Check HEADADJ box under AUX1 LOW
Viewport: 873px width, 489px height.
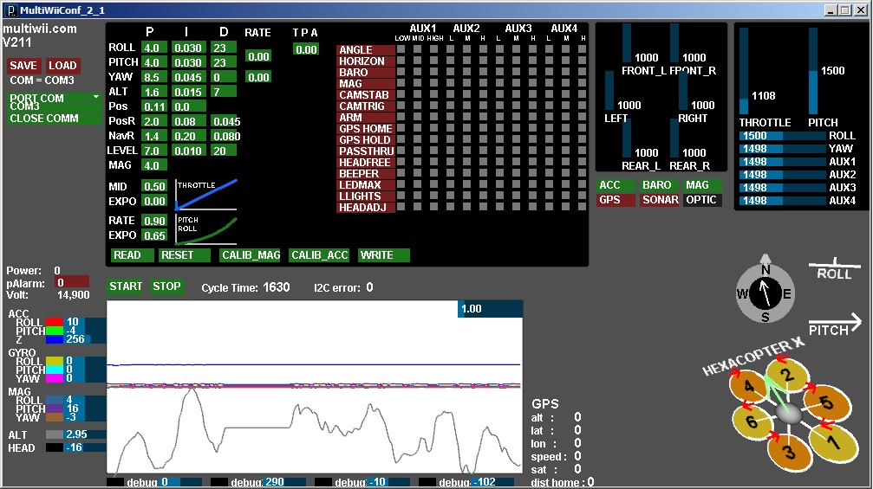(402, 207)
